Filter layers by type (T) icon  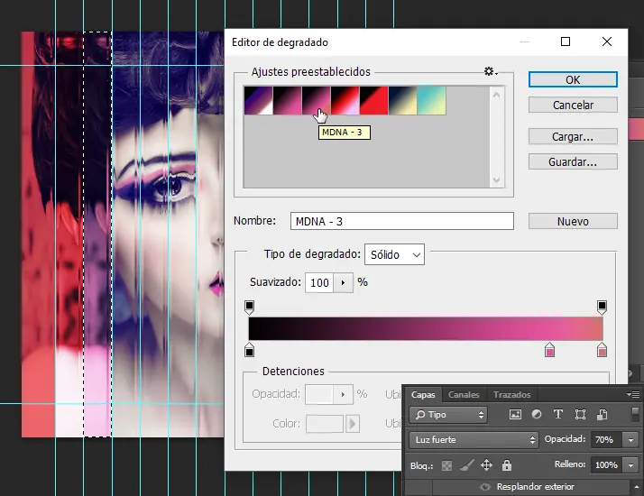tap(557, 415)
